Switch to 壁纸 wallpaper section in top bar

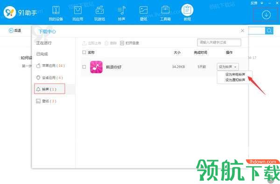[143, 14]
